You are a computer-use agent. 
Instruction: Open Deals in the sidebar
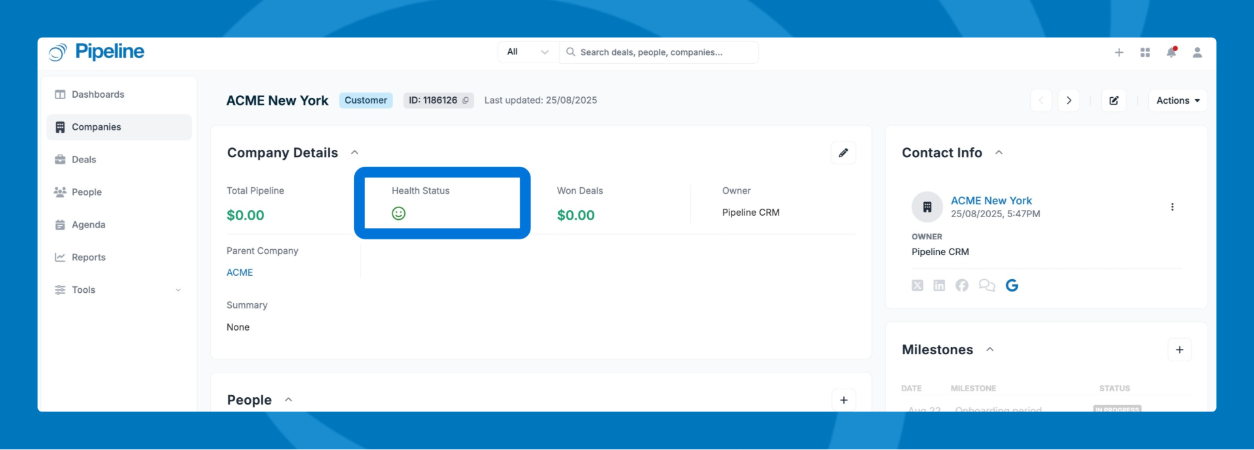point(119,160)
